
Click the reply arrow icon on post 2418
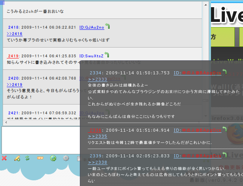point(107,26)
